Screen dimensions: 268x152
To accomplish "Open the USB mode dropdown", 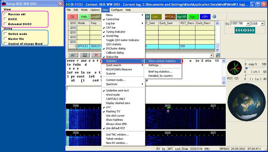I will coord(262,24).
